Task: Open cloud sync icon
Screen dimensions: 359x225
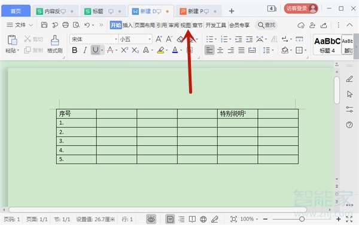Action: pos(301,25)
